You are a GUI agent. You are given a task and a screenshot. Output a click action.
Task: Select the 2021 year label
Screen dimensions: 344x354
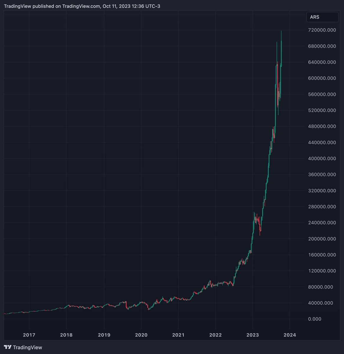(178, 335)
